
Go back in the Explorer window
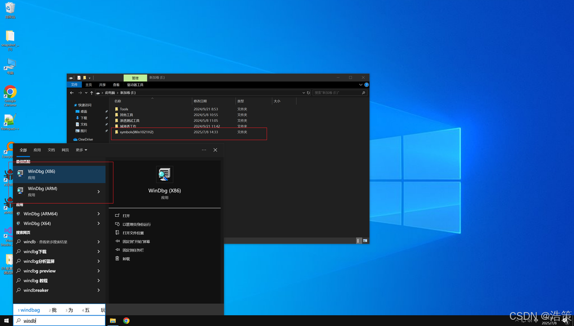(72, 93)
